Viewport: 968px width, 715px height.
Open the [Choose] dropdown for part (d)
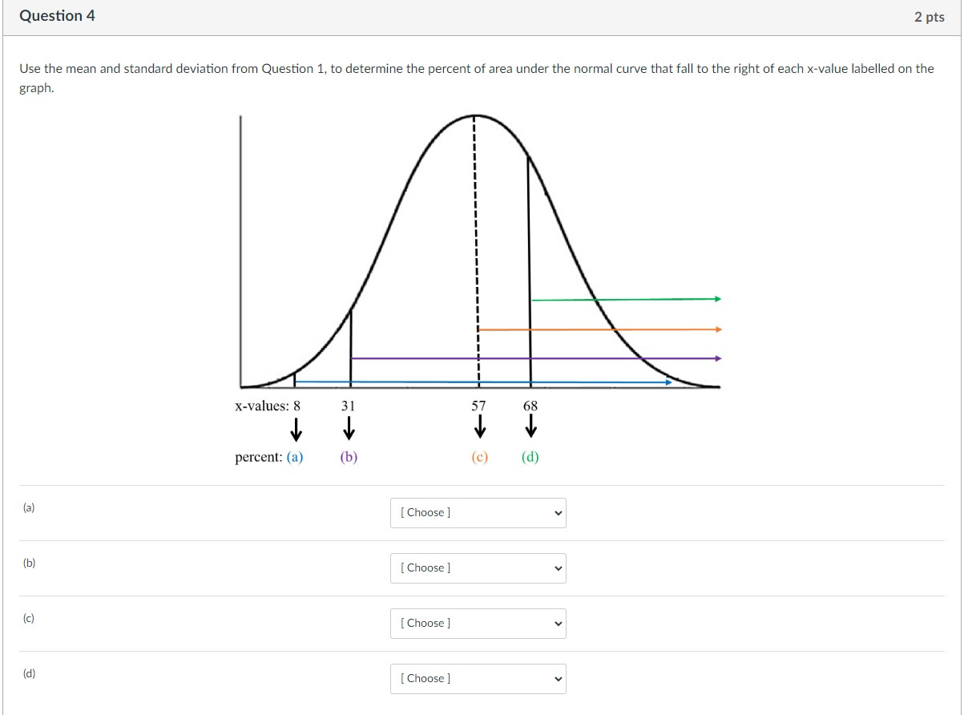(478, 678)
